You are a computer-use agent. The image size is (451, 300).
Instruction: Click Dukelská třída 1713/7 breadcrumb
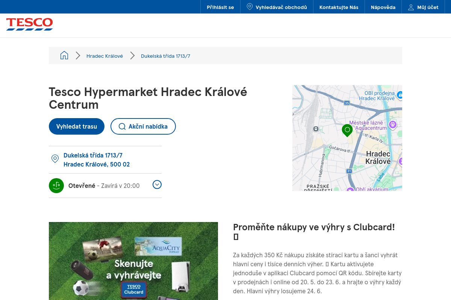[x=165, y=56]
